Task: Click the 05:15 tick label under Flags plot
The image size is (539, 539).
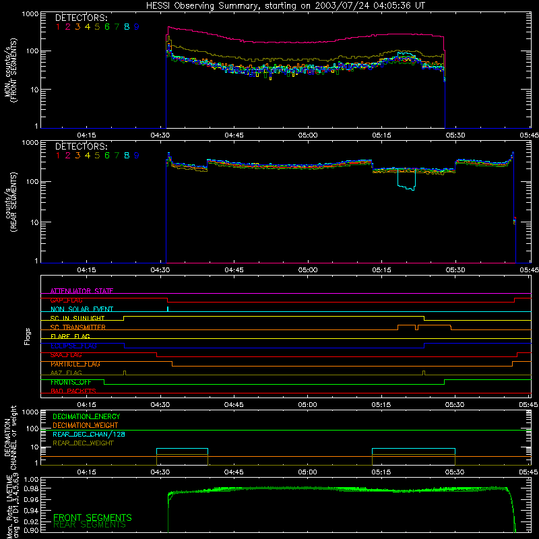Action: point(381,405)
